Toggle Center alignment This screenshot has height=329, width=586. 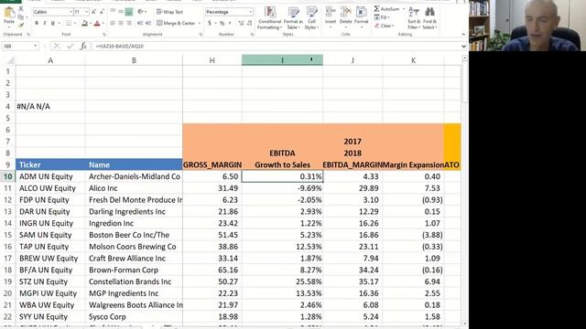[x=121, y=23]
